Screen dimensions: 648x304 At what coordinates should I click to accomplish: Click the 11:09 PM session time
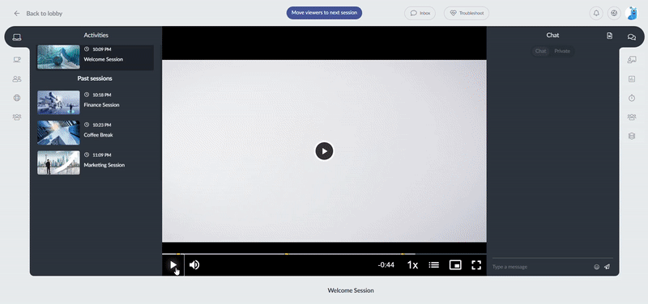[102, 155]
